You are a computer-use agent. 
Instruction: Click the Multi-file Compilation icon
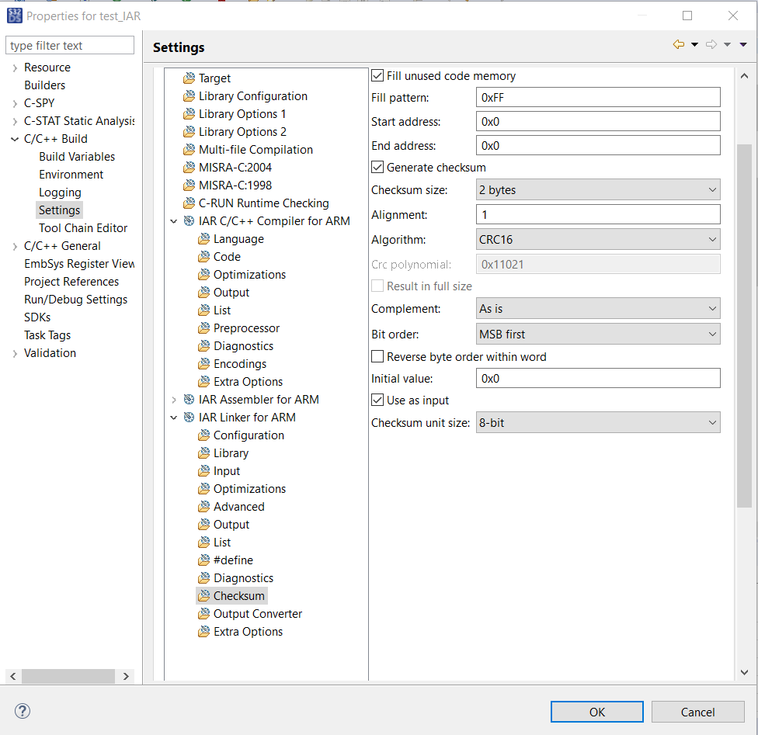(189, 149)
